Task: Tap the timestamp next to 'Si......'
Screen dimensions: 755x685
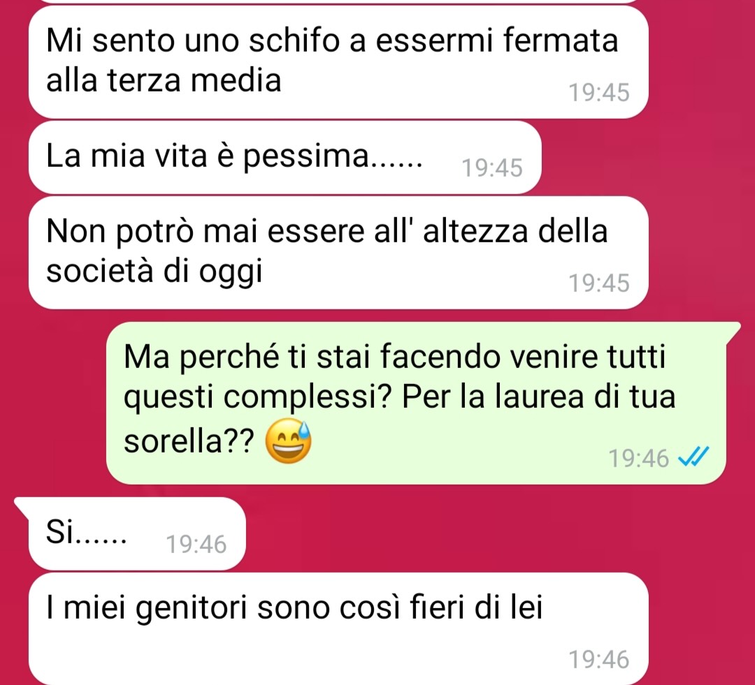Action: 196,545
